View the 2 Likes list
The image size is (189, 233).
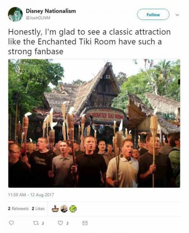coord(38,209)
